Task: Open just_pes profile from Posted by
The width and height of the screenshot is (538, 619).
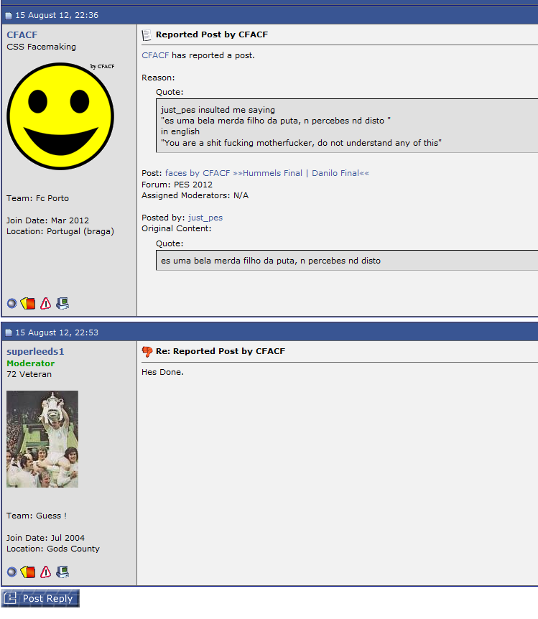Action: tap(205, 218)
